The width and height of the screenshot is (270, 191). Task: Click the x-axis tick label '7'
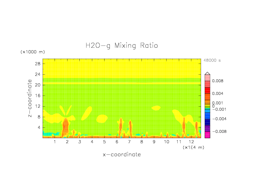tap(129, 142)
